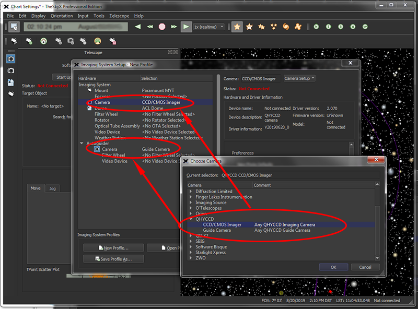This screenshot has width=418, height=309.
Task: Click the green W look-west button
Action: [353, 27]
